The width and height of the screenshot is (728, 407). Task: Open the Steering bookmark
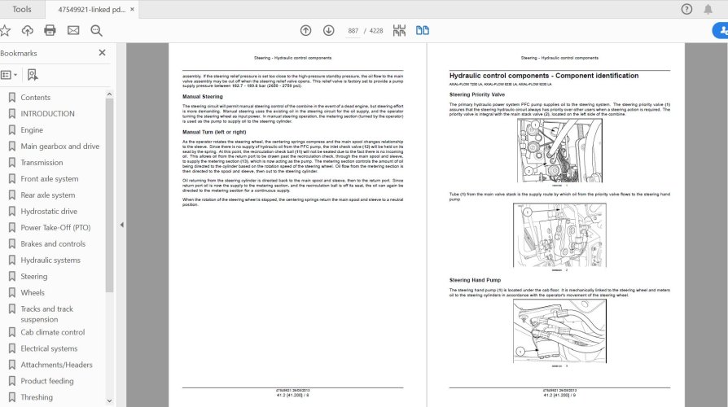point(34,276)
